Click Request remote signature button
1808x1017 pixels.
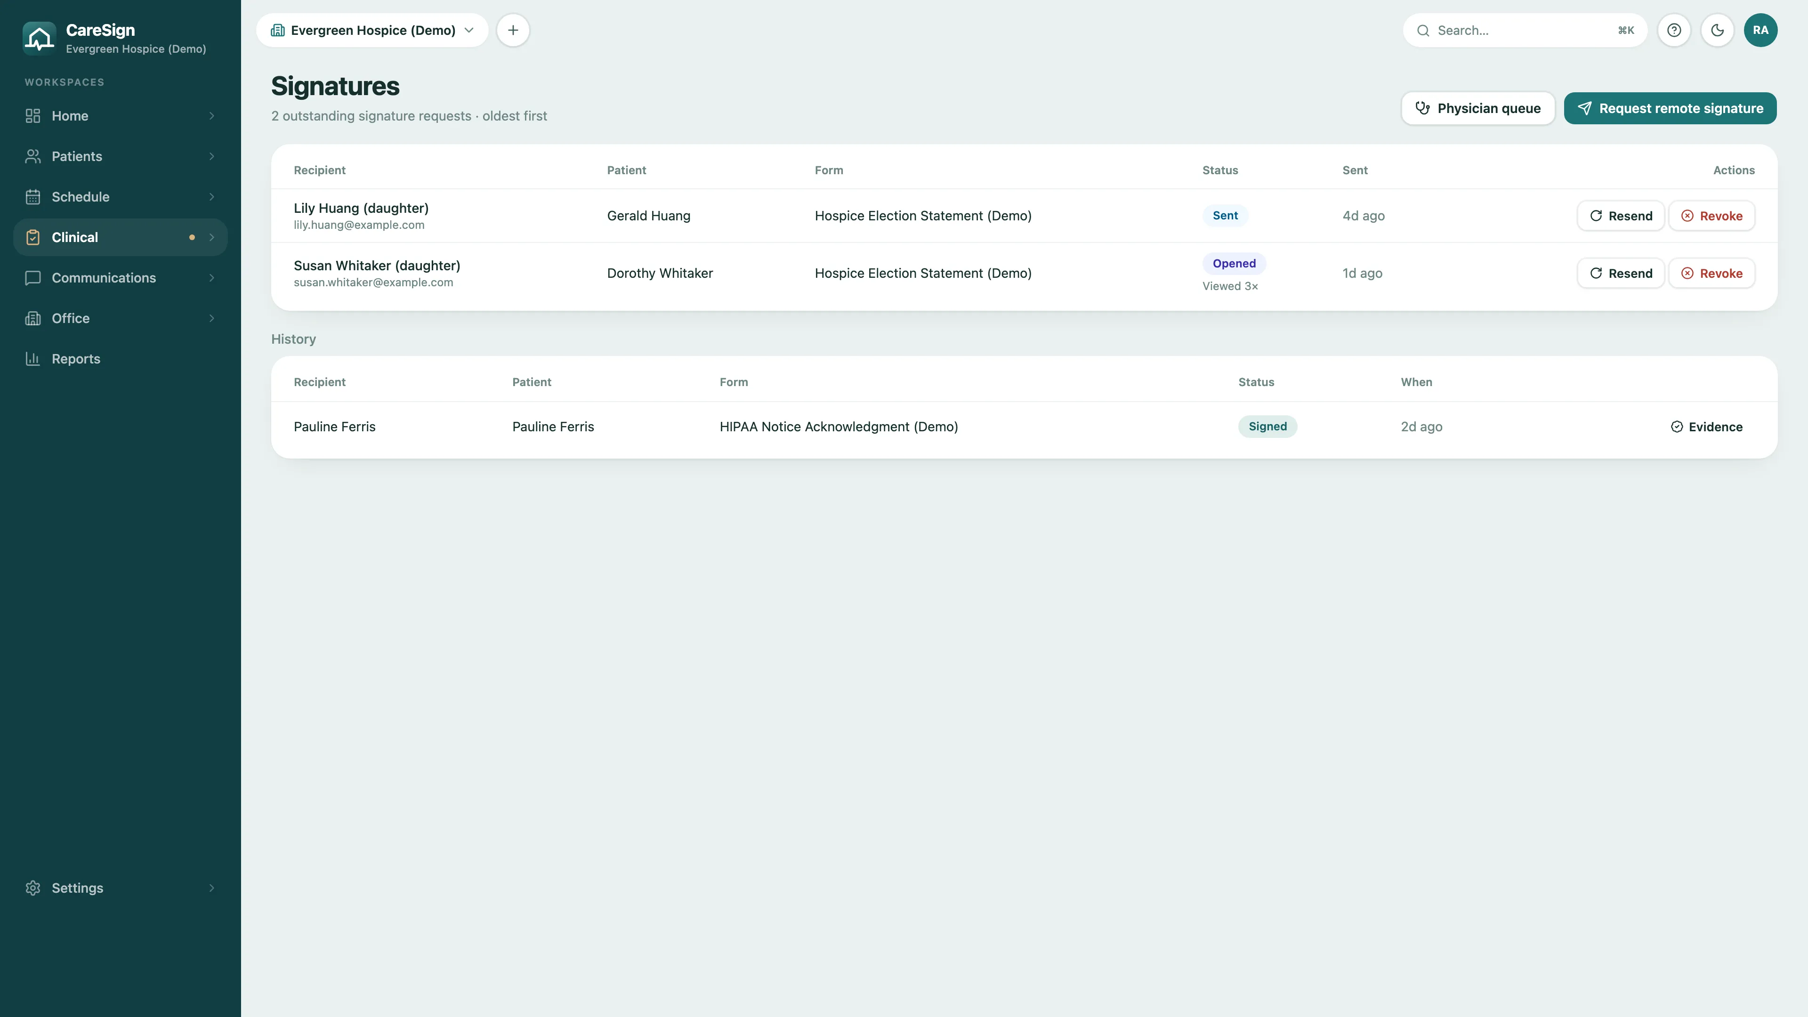[x=1671, y=108]
